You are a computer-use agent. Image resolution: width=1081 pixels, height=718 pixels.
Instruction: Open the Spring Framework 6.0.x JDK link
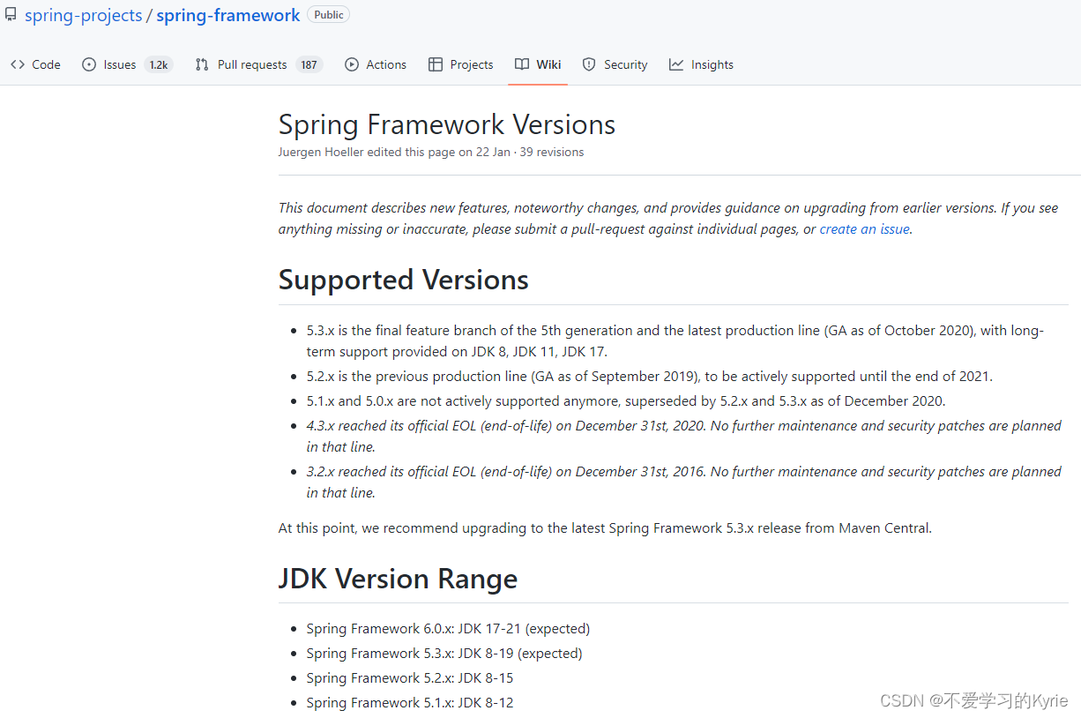coord(447,628)
